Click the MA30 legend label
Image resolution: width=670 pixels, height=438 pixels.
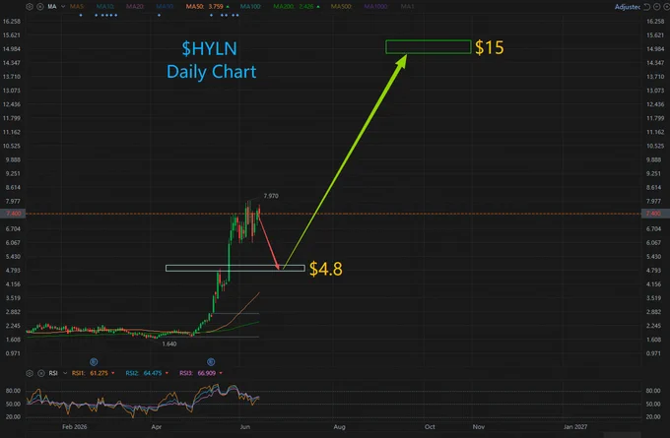[165, 7]
